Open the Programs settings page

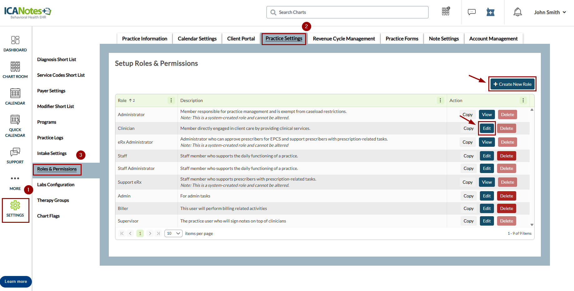click(x=47, y=122)
